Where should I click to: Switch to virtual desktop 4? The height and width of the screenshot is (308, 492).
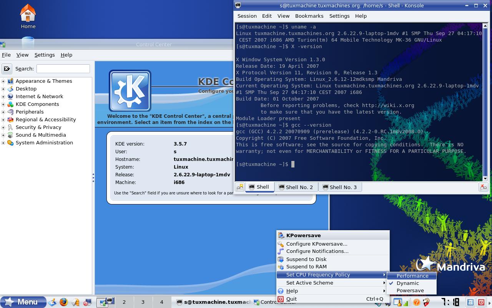pos(161,302)
